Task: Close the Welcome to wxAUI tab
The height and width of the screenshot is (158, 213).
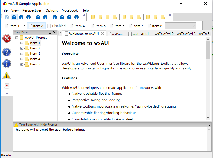Action: pos(103,34)
